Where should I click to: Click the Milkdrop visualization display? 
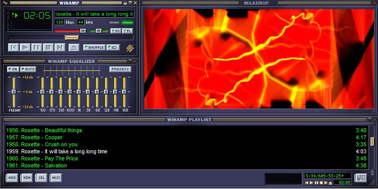click(259, 59)
